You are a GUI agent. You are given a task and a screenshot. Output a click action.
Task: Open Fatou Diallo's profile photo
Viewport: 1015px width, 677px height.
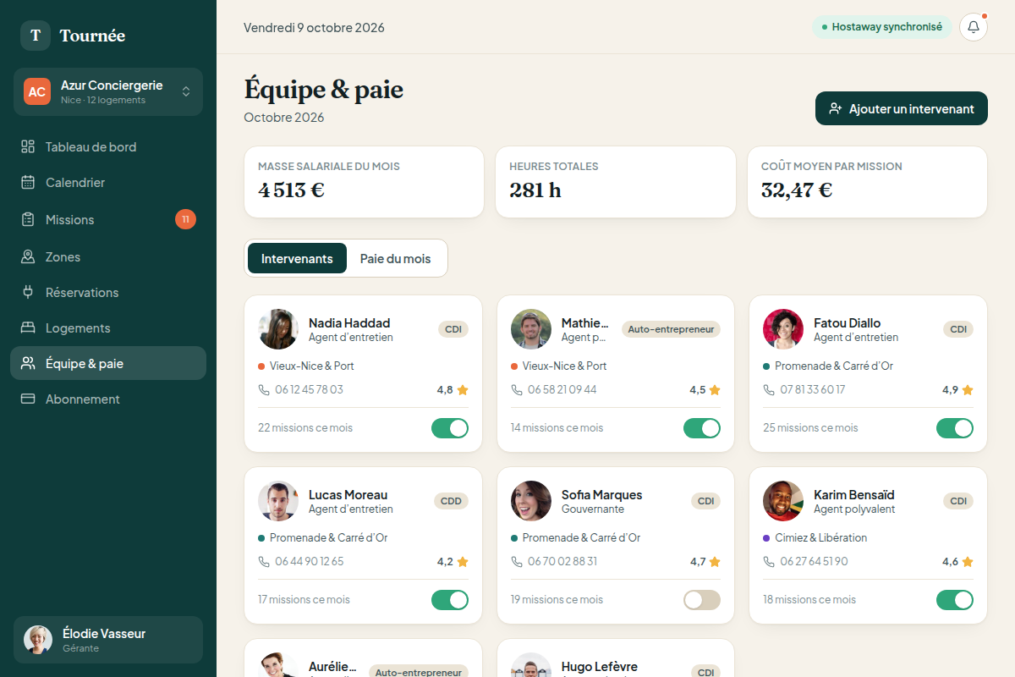[783, 329]
